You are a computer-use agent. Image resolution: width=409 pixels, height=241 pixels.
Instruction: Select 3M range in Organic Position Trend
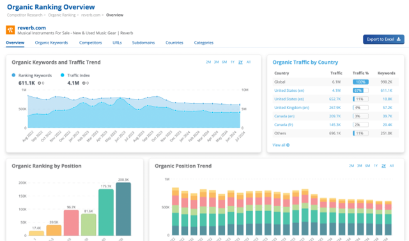click(x=359, y=166)
